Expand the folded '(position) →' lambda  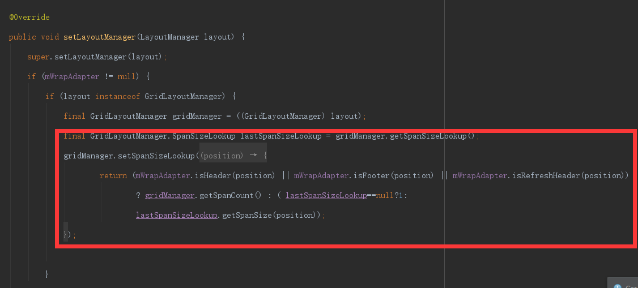tap(233, 156)
